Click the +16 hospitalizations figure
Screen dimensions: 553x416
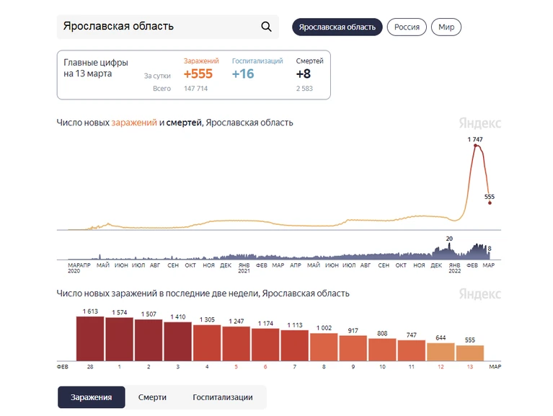[243, 74]
